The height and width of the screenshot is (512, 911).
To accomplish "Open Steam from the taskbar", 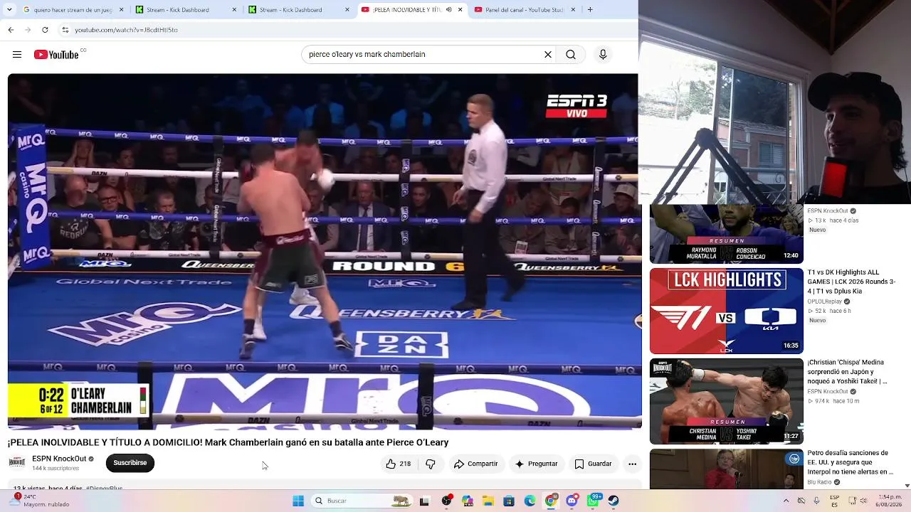I will (614, 501).
